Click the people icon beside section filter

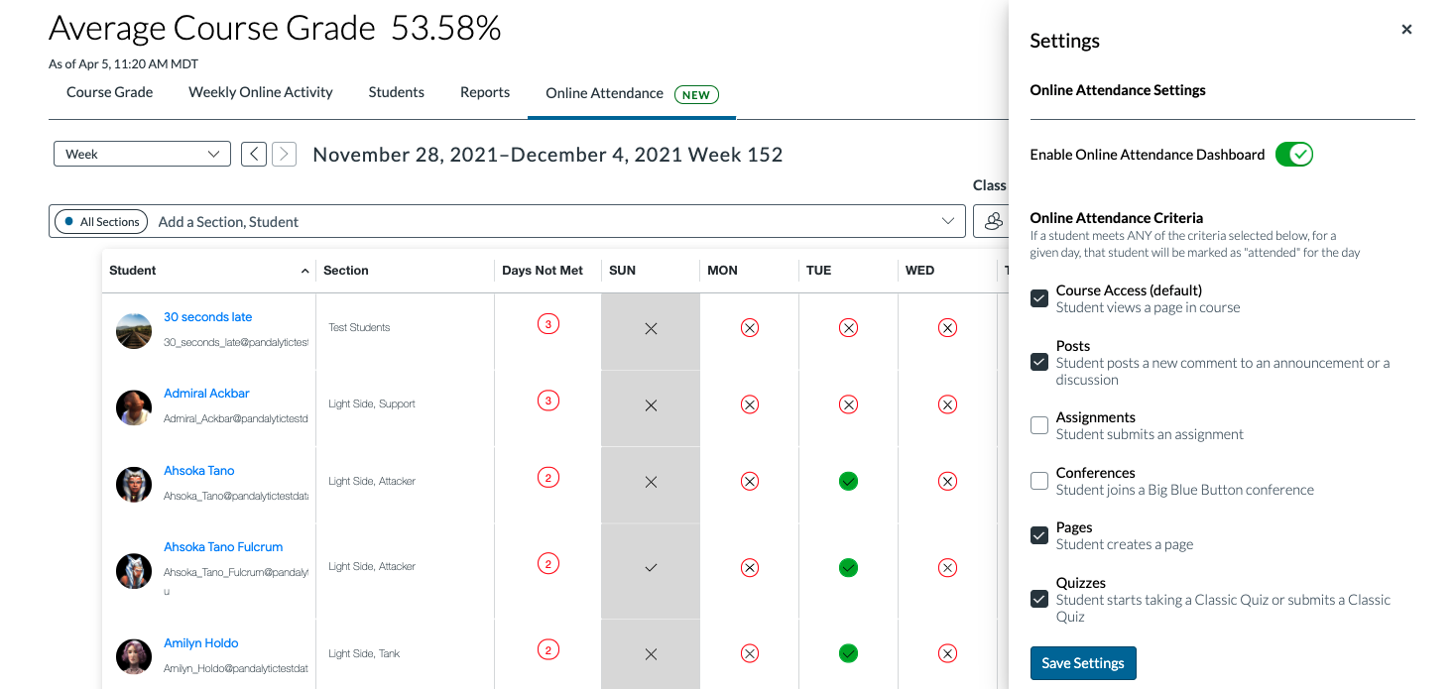pyautogui.click(x=993, y=221)
